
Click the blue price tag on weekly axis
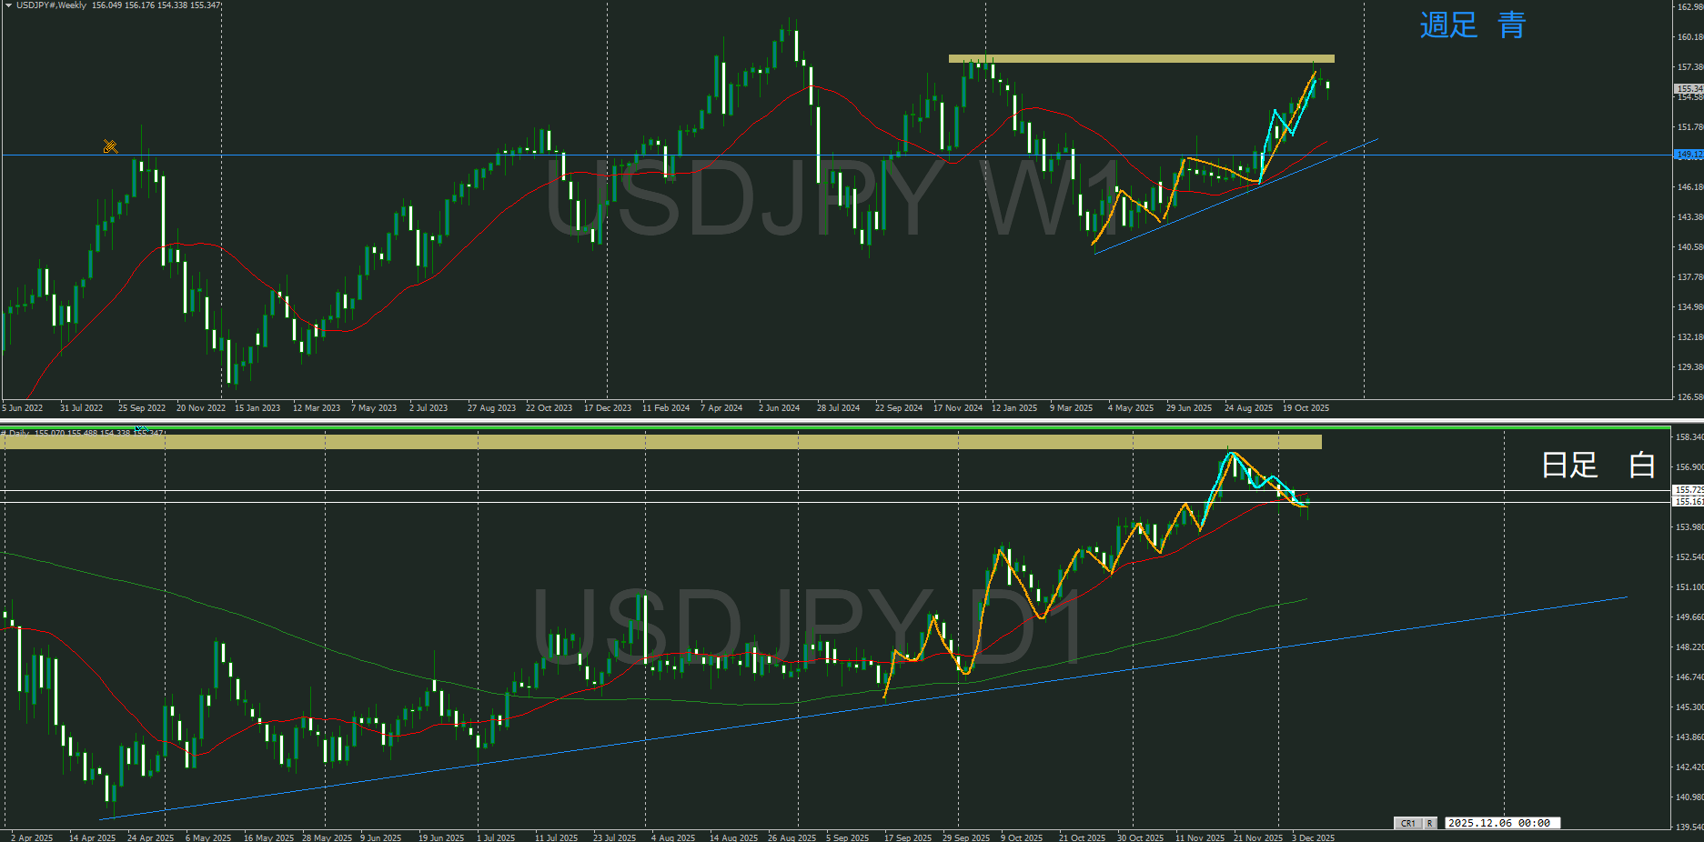(1689, 155)
